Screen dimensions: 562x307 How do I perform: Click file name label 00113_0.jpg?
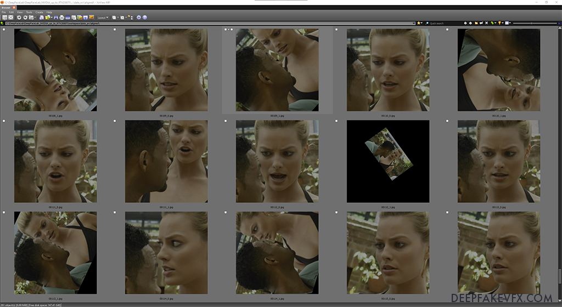[499, 207]
